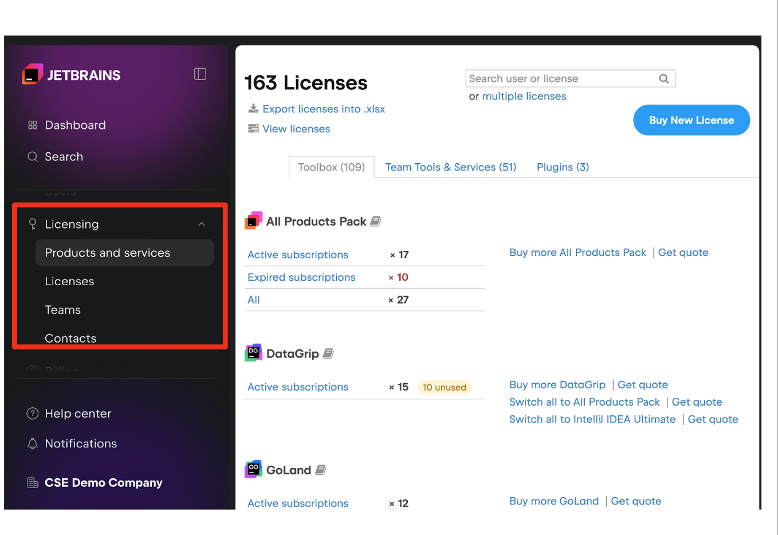Open Notifications from the sidebar

coord(81,444)
